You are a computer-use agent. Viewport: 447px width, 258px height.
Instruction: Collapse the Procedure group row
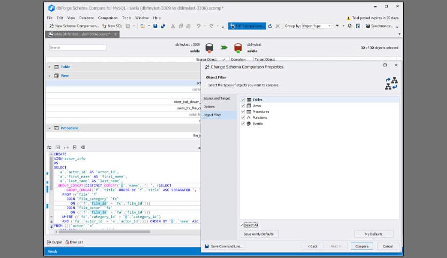point(49,128)
